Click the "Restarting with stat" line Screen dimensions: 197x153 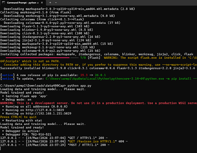[22, 120]
